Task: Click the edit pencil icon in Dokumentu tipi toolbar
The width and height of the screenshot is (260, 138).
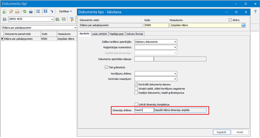Action: [x=11, y=11]
